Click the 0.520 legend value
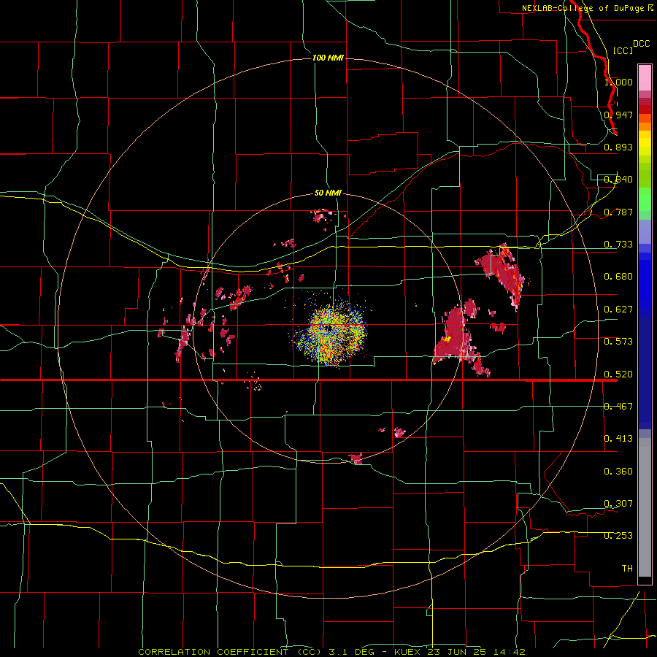The height and width of the screenshot is (657, 657). 618,374
